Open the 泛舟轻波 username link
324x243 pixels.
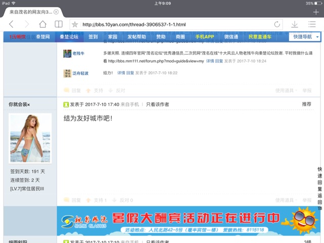click(x=80, y=73)
